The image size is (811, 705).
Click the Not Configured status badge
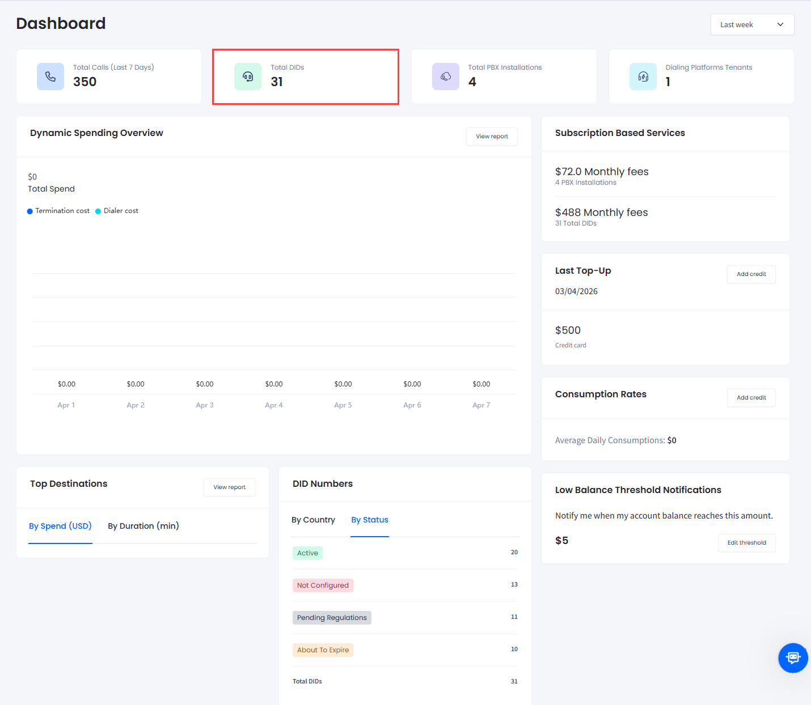[x=323, y=585]
